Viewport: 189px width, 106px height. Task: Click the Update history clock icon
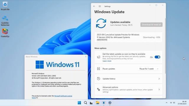click(98, 79)
